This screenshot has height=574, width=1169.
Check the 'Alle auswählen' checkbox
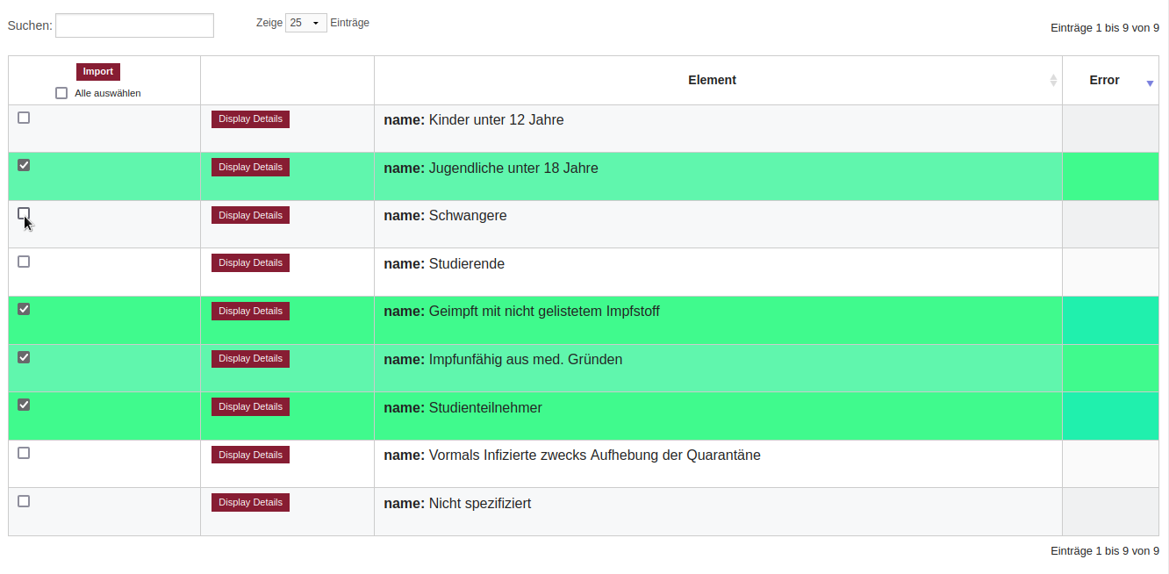click(x=61, y=93)
